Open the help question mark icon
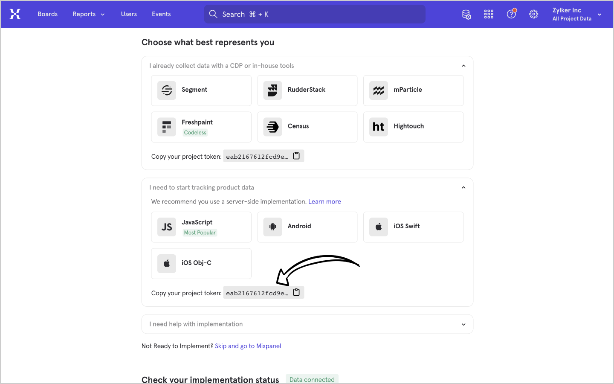The width and height of the screenshot is (614, 384). tap(511, 14)
